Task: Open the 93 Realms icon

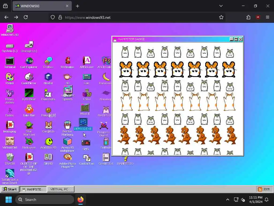Action: pyautogui.click(x=67, y=63)
